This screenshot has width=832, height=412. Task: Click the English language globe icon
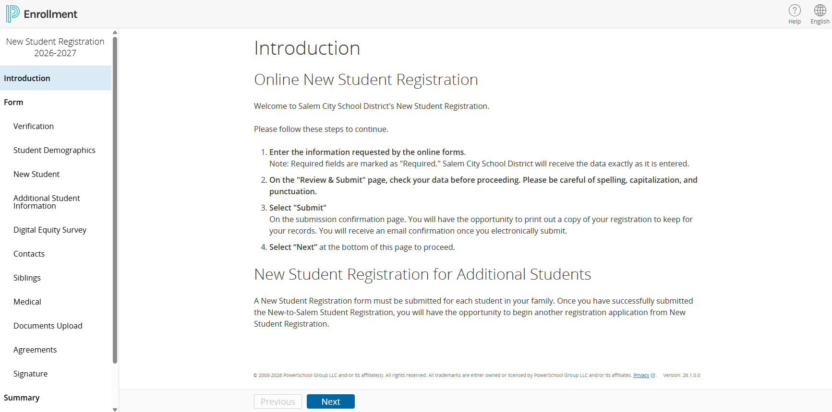(x=820, y=11)
